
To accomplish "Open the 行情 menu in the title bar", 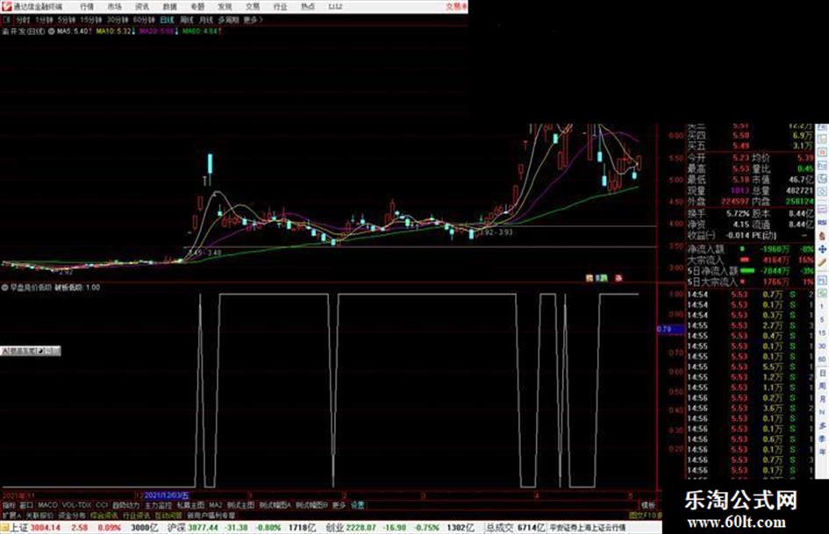I will click(x=87, y=6).
